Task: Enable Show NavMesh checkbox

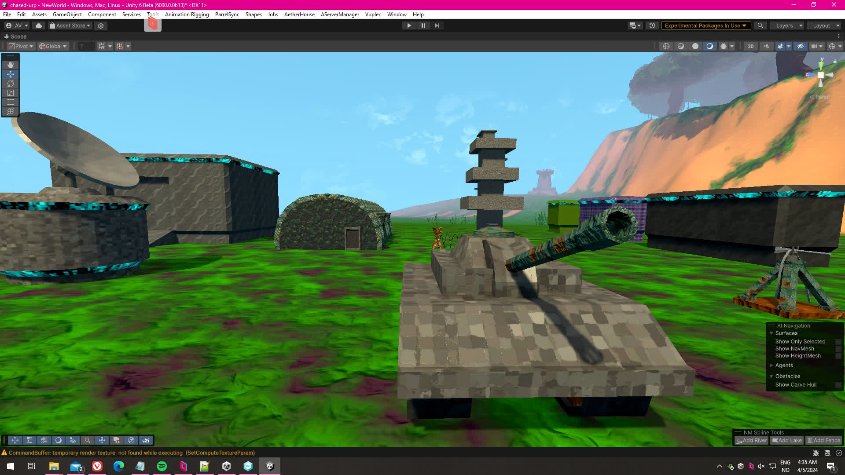Action: point(838,349)
